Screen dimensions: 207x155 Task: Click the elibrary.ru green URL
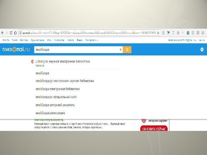[40, 65]
